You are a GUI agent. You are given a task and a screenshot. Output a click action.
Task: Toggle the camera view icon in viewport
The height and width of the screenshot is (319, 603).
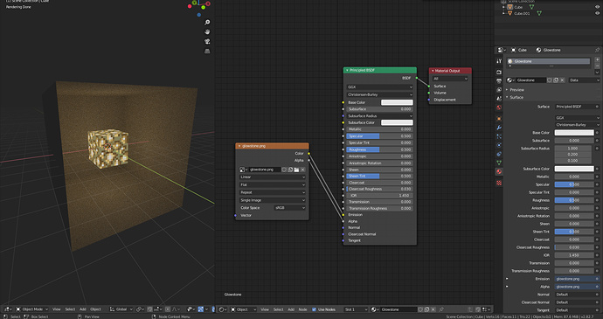click(x=207, y=42)
